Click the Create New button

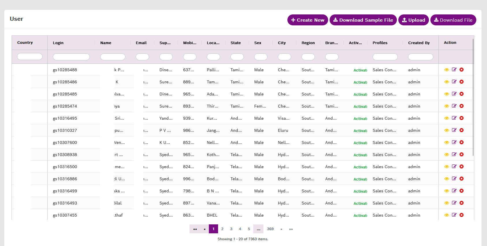coord(308,20)
